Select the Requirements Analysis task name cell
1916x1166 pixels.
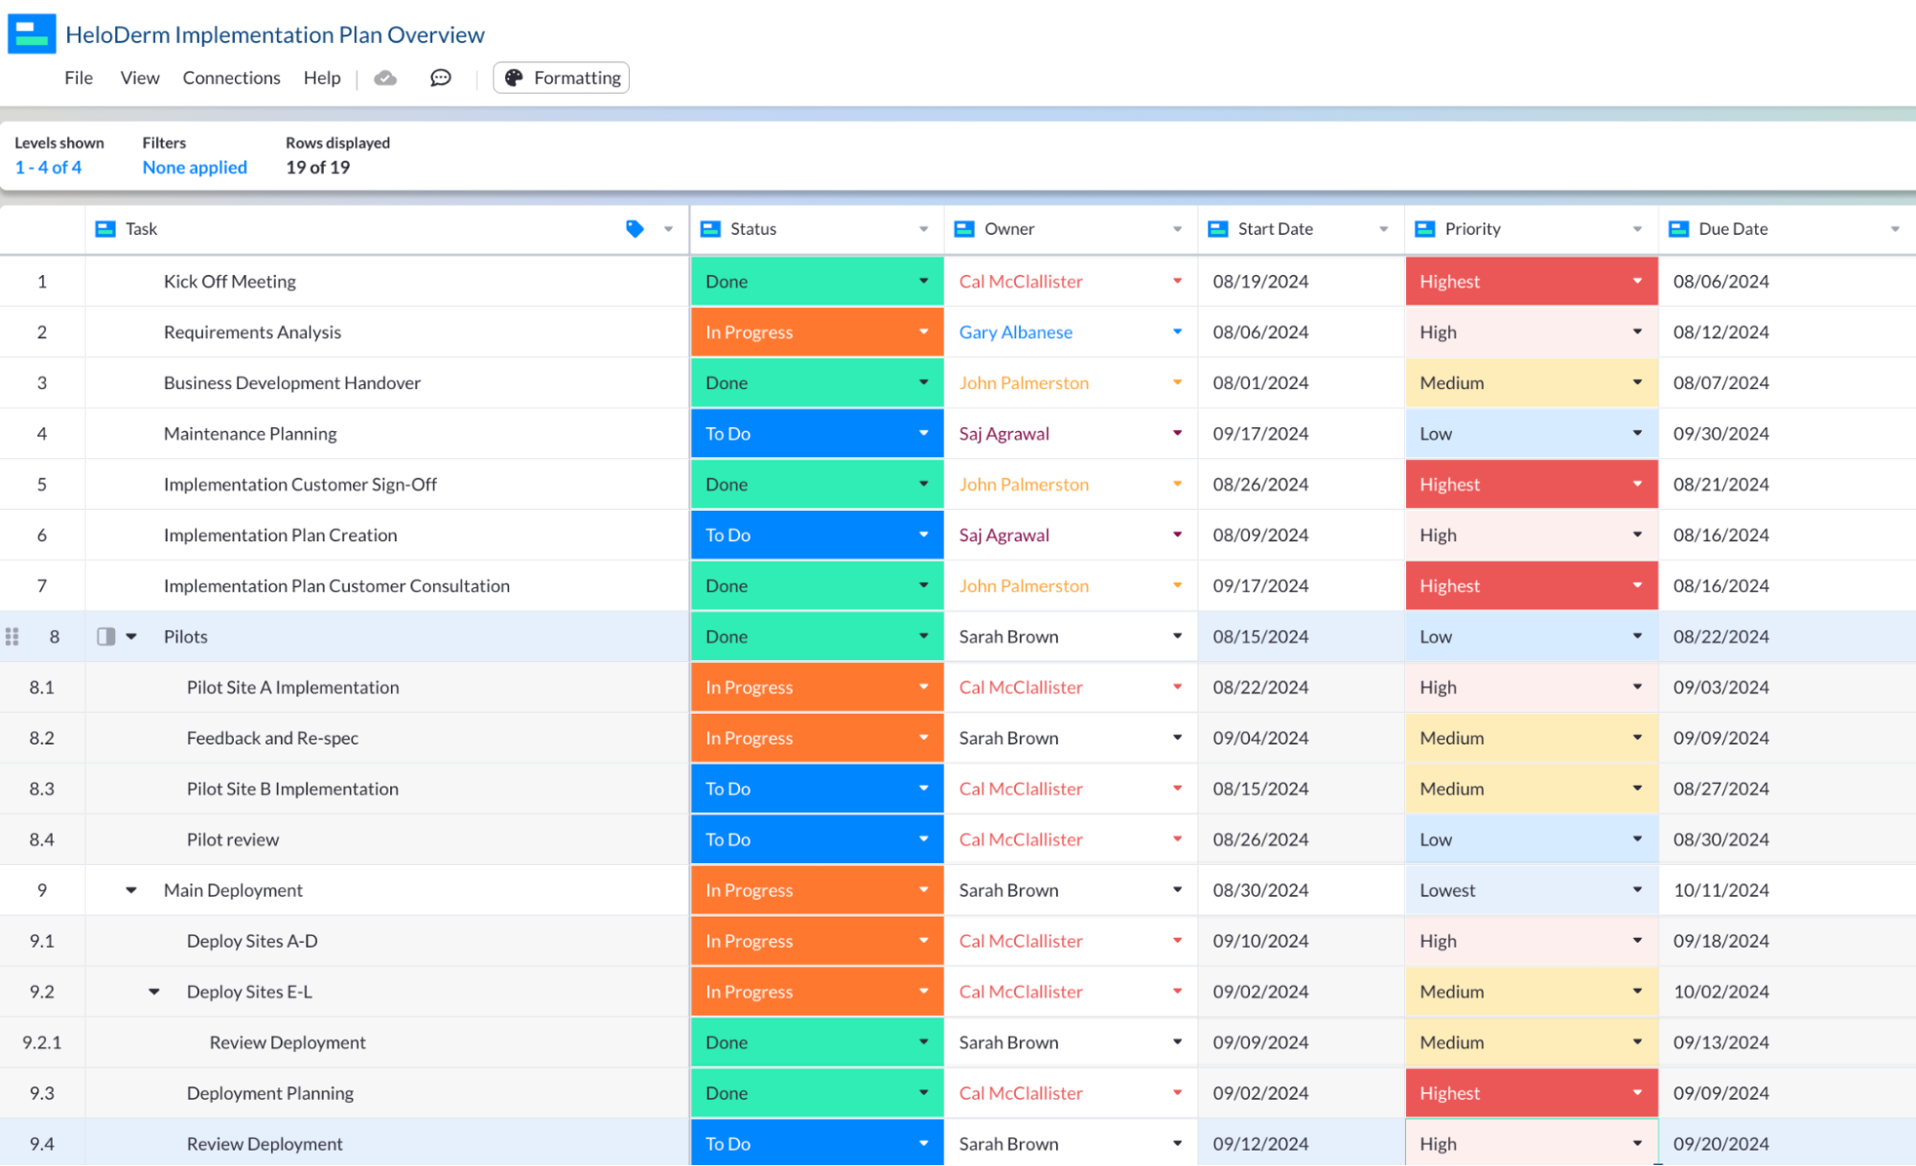pos(252,332)
